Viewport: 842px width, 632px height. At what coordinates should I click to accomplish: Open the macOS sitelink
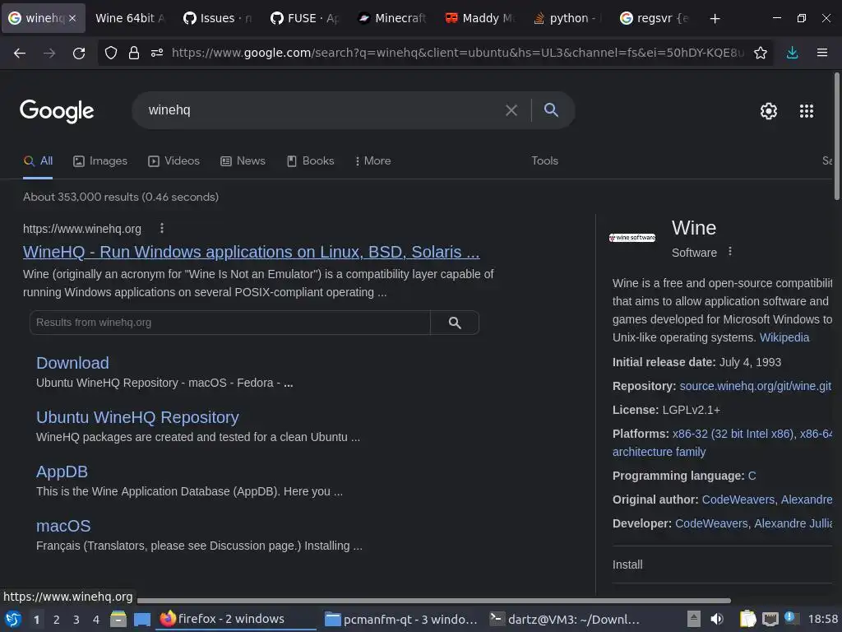[63, 526]
